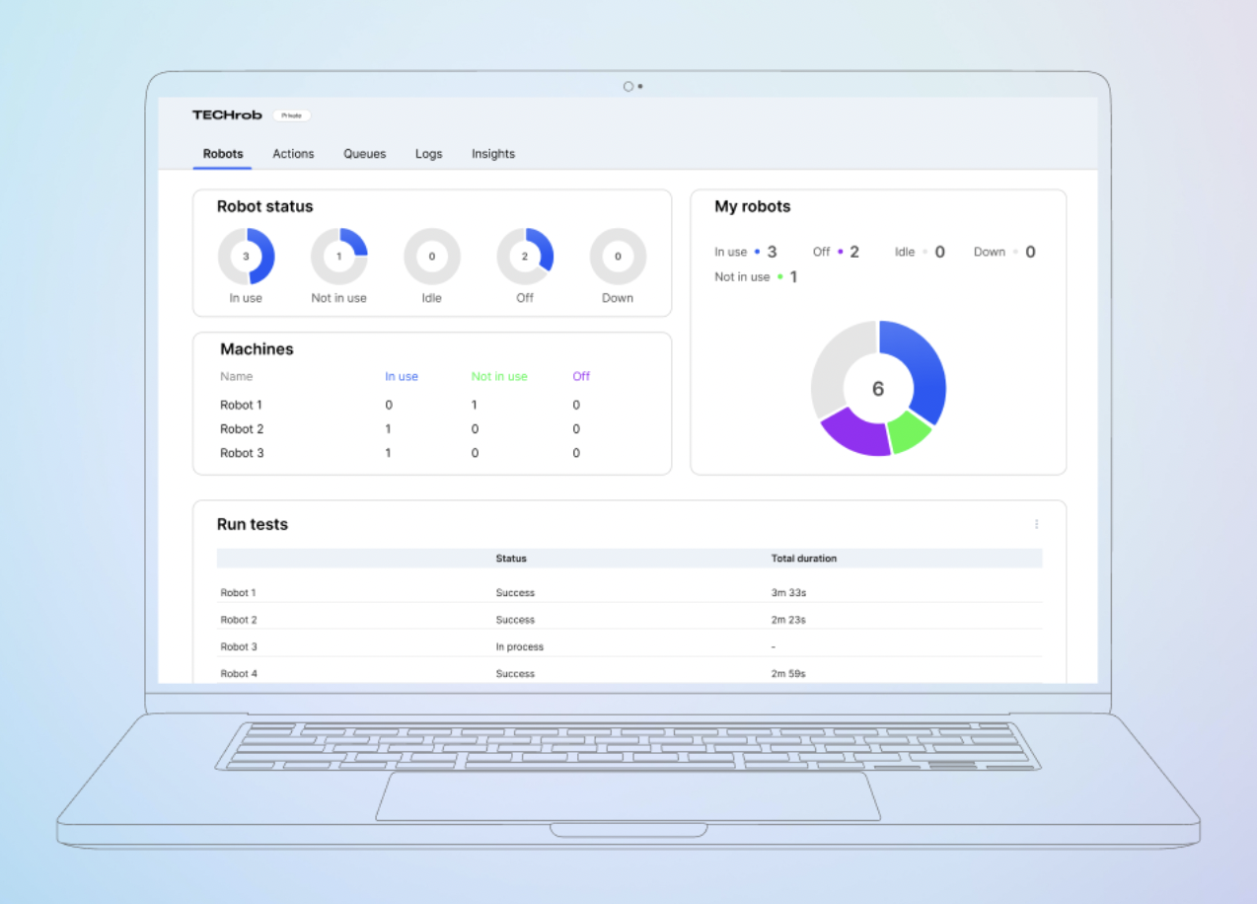The height and width of the screenshot is (904, 1257).
Task: Select Robot 2 row in Machines table
Action: 242,429
